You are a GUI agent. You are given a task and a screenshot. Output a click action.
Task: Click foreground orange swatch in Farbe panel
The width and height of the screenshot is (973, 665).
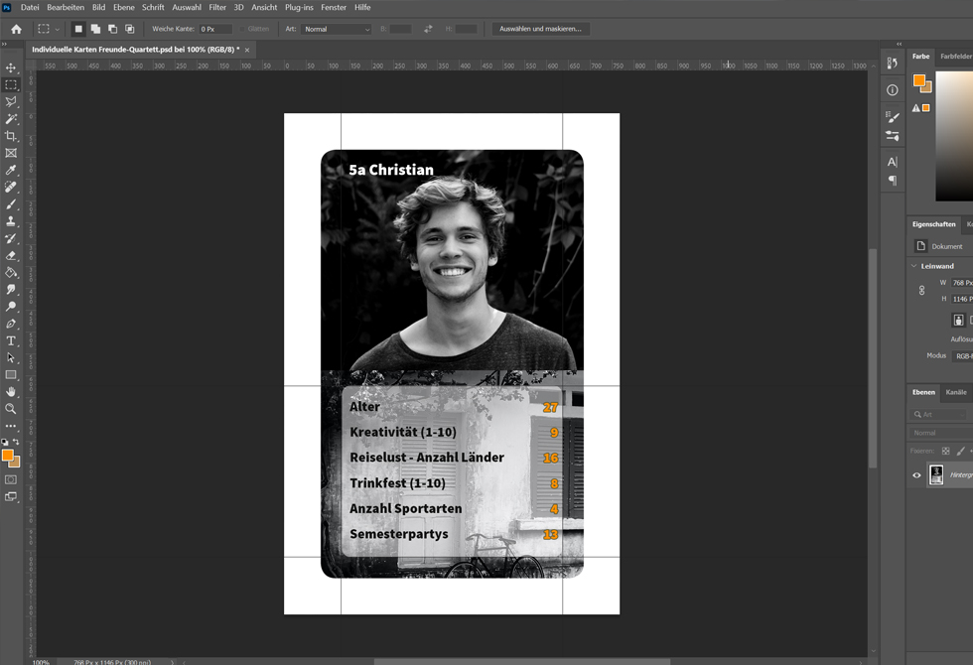click(919, 80)
